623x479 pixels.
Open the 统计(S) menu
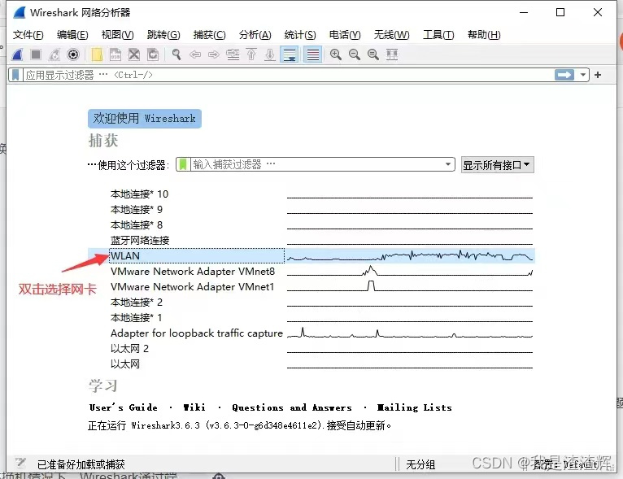coord(300,35)
